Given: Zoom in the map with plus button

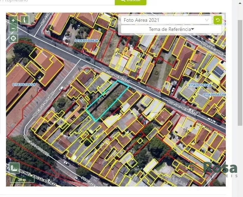Looking at the screenshot, I should 13,20.
